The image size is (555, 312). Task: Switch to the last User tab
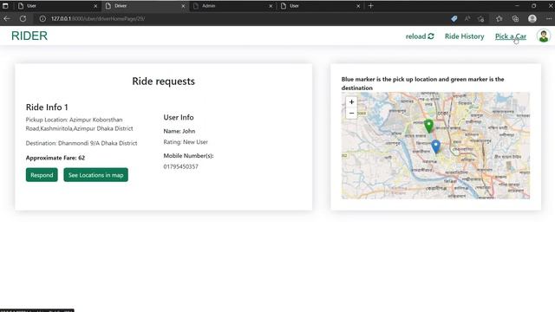click(x=320, y=6)
